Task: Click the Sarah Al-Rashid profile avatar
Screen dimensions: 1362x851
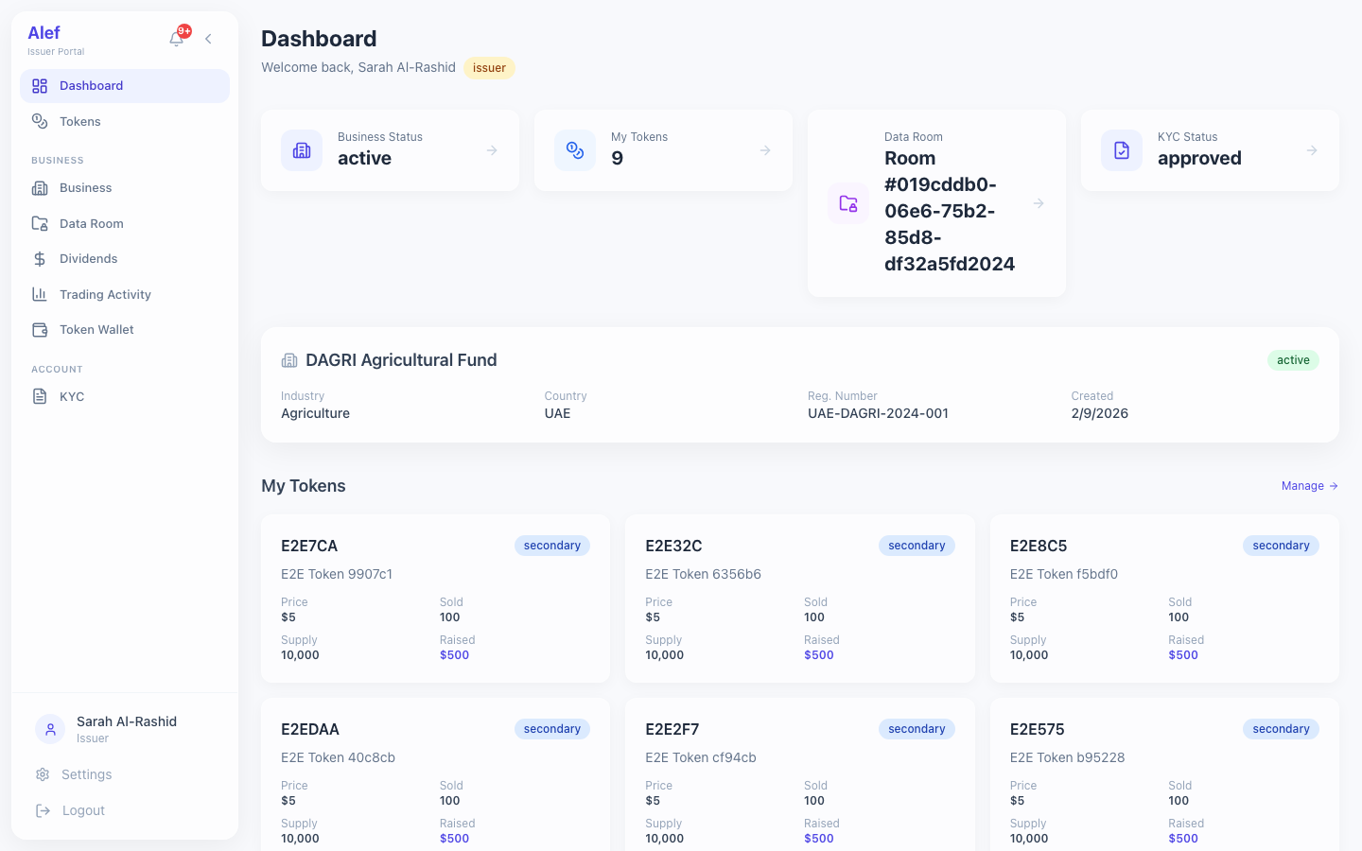Action: click(50, 729)
